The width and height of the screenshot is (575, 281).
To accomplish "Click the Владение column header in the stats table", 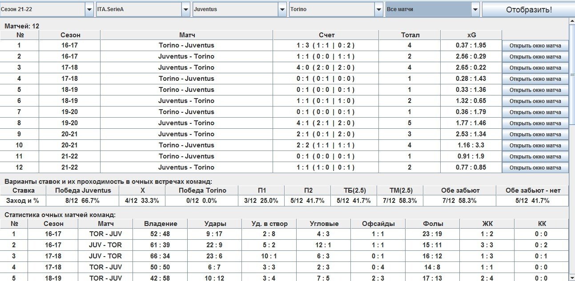I will pyautogui.click(x=161, y=224).
